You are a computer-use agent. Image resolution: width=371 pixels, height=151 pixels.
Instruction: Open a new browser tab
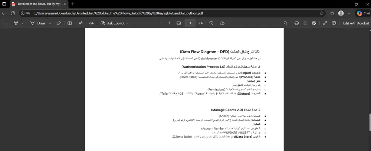click(73, 4)
